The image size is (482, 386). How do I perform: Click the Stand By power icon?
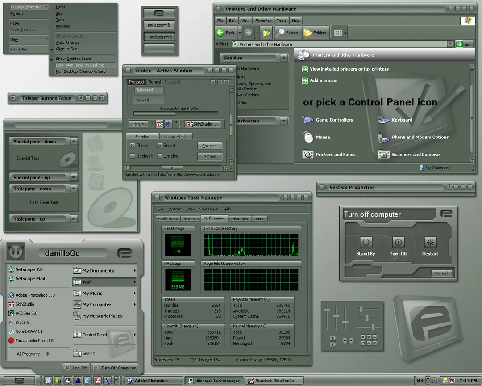coord(366,242)
